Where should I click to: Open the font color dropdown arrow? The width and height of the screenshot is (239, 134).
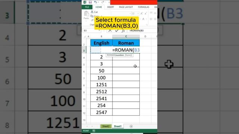tap(146, 19)
